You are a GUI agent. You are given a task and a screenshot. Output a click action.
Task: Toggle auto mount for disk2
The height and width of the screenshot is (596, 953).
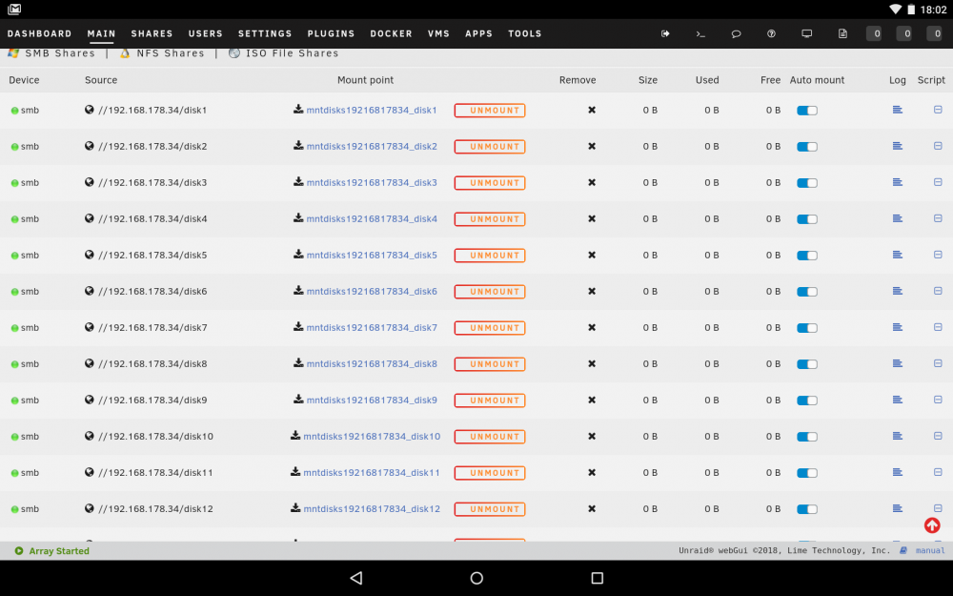[807, 147]
